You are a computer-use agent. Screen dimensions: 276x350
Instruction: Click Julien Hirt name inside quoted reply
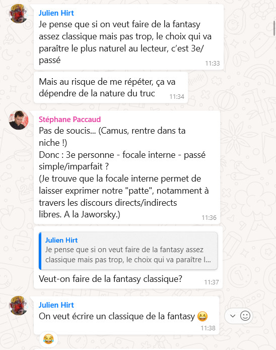(61, 240)
